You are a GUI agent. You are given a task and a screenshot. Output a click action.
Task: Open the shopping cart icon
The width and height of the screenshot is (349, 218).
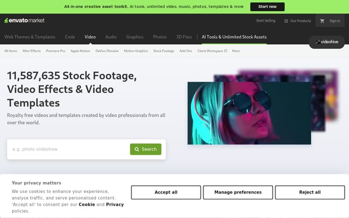pyautogui.click(x=322, y=21)
